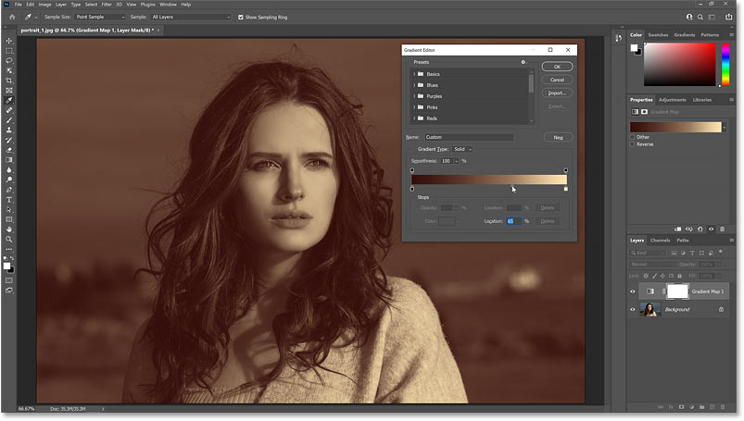Toggle Show Sampling Ring checkbox
Viewport: 744px width, 421px height.
point(241,17)
